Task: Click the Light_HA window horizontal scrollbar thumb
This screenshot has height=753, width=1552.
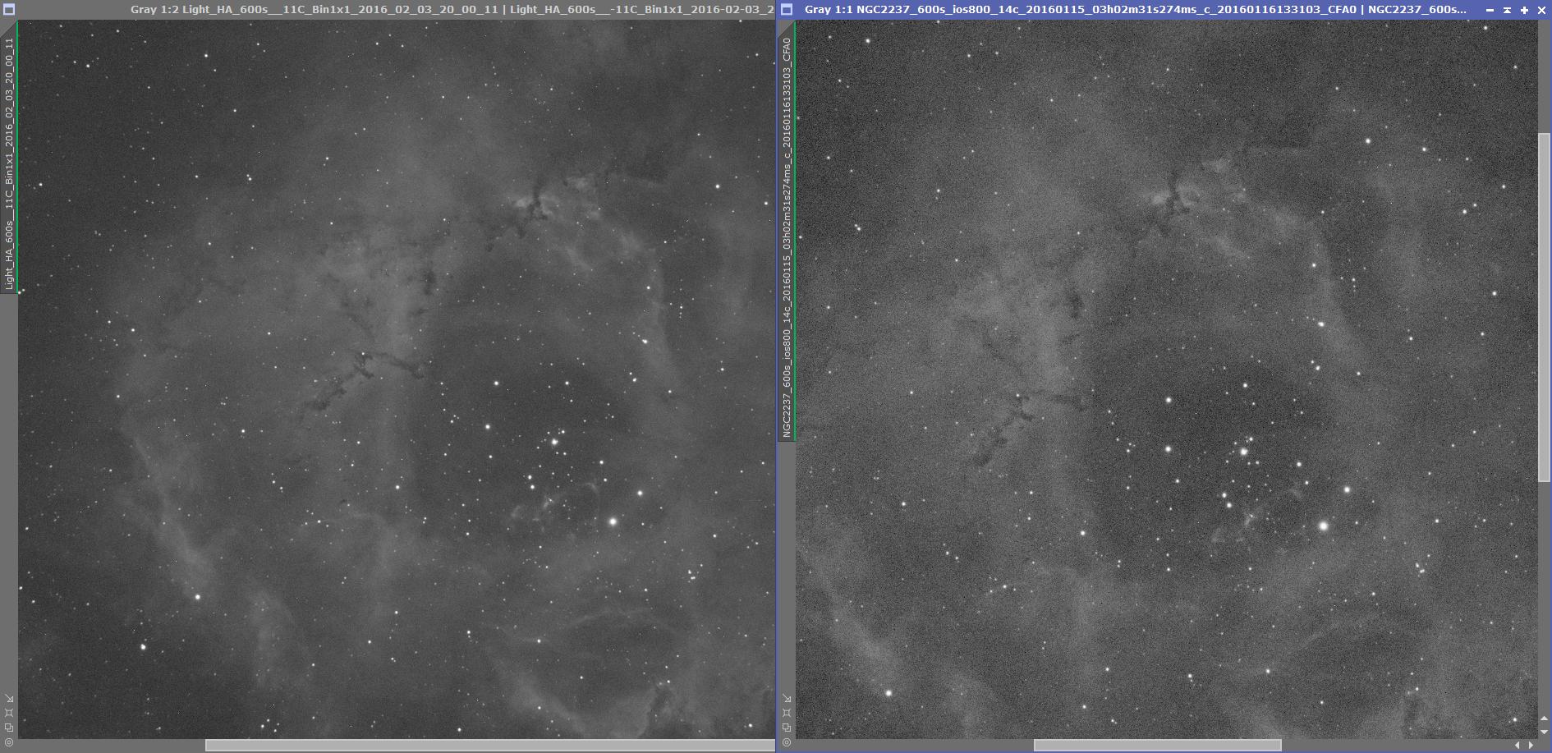Action: click(x=489, y=745)
